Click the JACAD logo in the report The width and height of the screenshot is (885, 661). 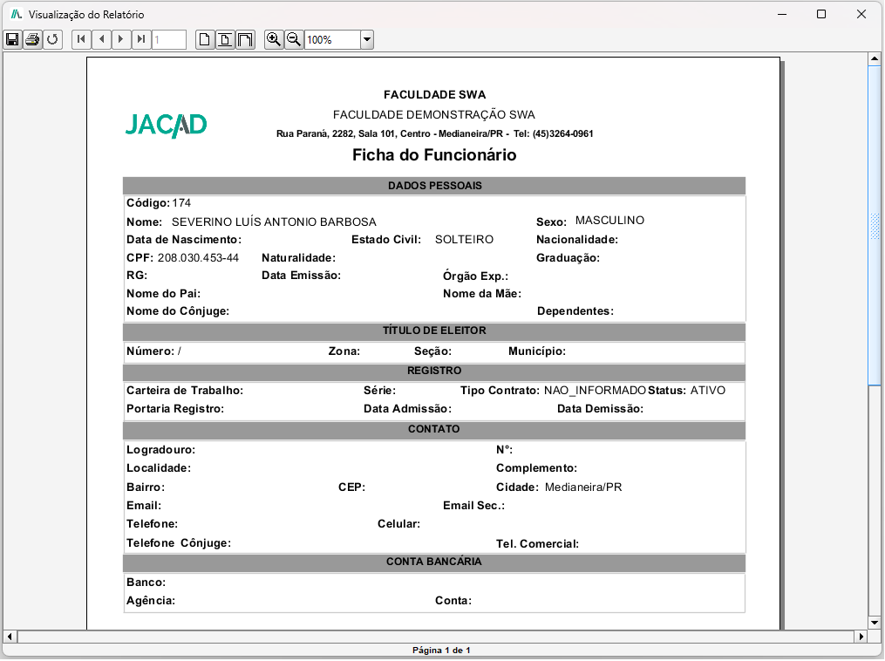click(x=166, y=126)
